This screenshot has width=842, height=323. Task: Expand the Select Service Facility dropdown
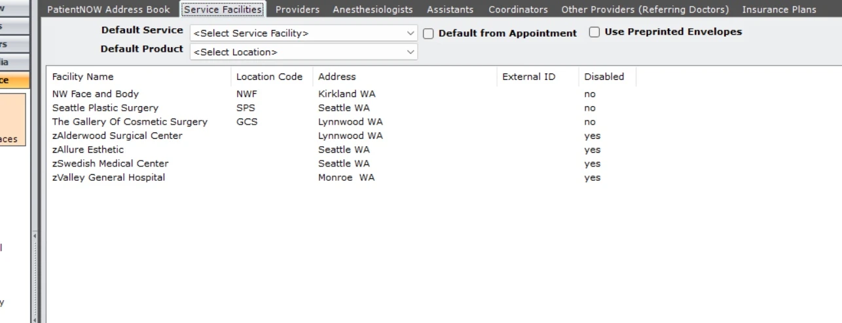tap(304, 33)
